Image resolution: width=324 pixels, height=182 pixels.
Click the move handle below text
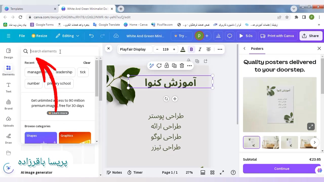pyautogui.click(x=175, y=99)
